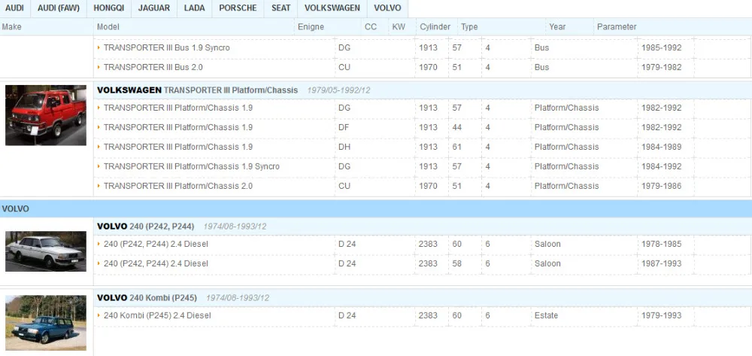The width and height of the screenshot is (752, 356).
Task: Click the Enigne column header
Action: [x=311, y=27]
